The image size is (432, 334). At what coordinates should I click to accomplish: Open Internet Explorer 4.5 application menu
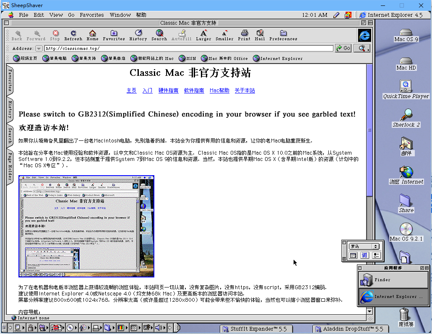click(x=391, y=15)
